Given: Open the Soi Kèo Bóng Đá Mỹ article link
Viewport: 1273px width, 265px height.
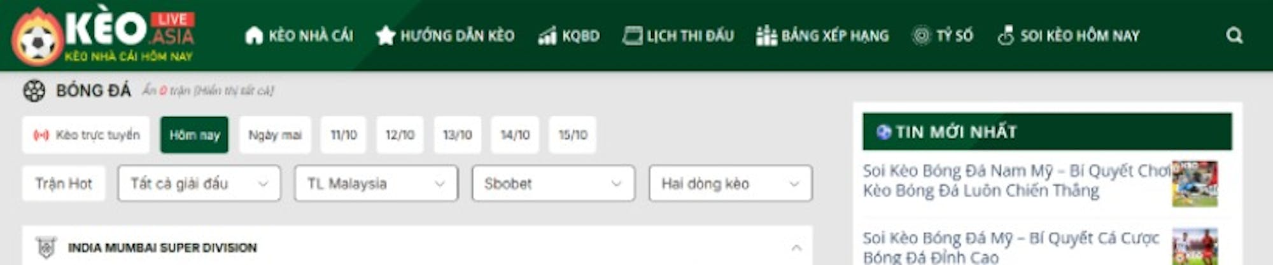Looking at the screenshot, I should (x=1011, y=247).
